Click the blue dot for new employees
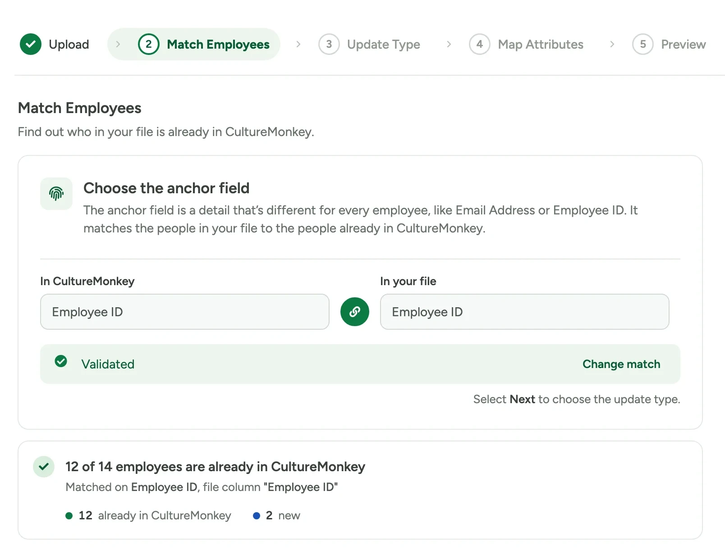The image size is (725, 550). [x=257, y=516]
